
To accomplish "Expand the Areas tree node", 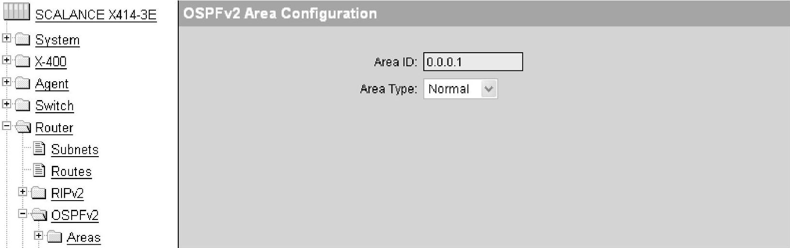I will click(38, 235).
